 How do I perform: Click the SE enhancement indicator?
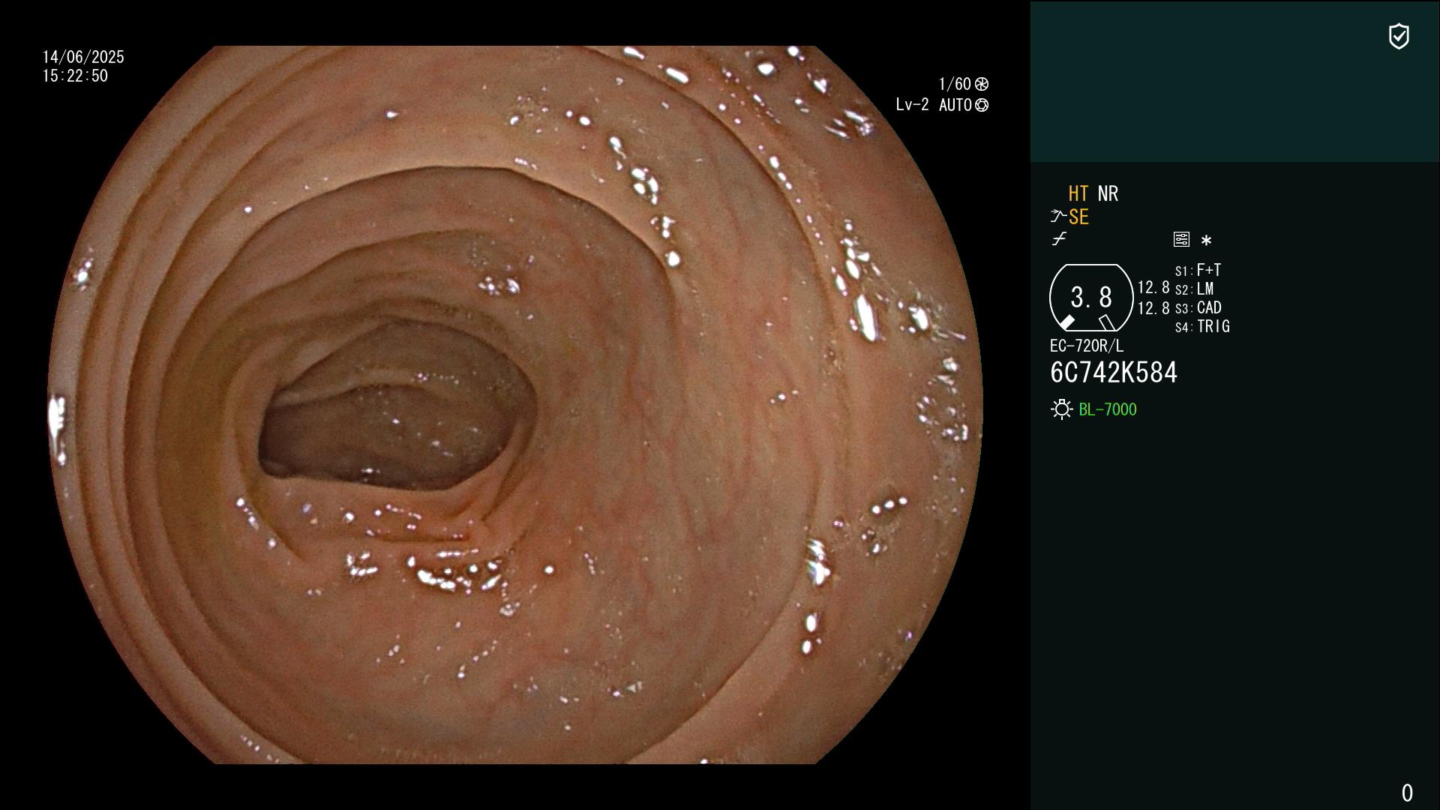coord(1078,217)
